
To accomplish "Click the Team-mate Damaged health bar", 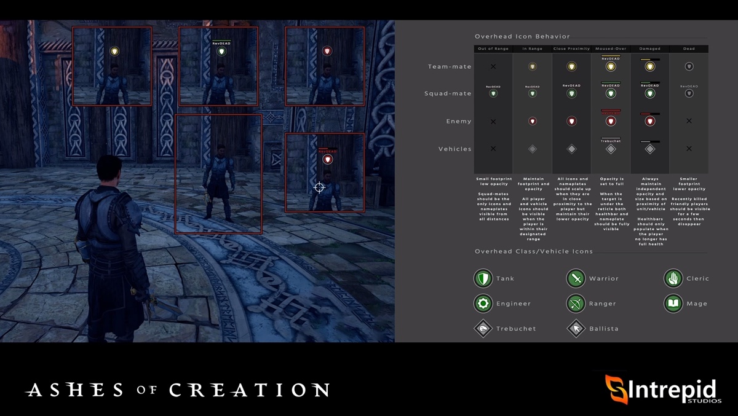I will coord(650,60).
